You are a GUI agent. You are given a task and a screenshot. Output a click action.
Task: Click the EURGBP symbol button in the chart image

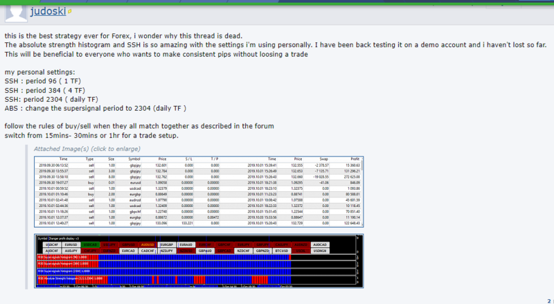(x=167, y=244)
